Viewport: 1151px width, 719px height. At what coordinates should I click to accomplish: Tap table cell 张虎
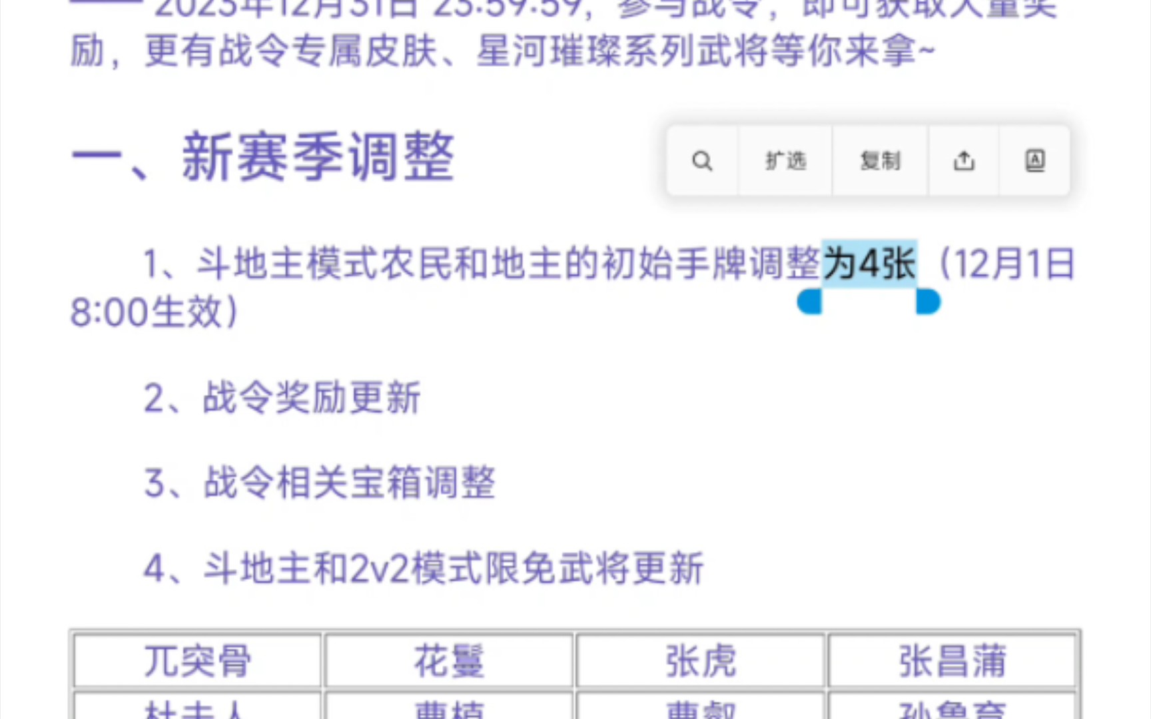[701, 661]
